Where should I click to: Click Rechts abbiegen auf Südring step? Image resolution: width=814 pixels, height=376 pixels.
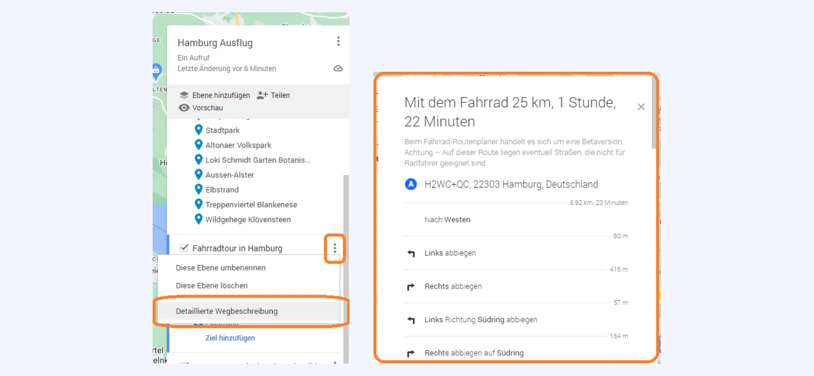coord(474,353)
